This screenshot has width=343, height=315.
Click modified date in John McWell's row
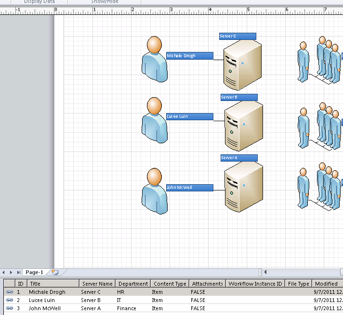tap(328, 308)
